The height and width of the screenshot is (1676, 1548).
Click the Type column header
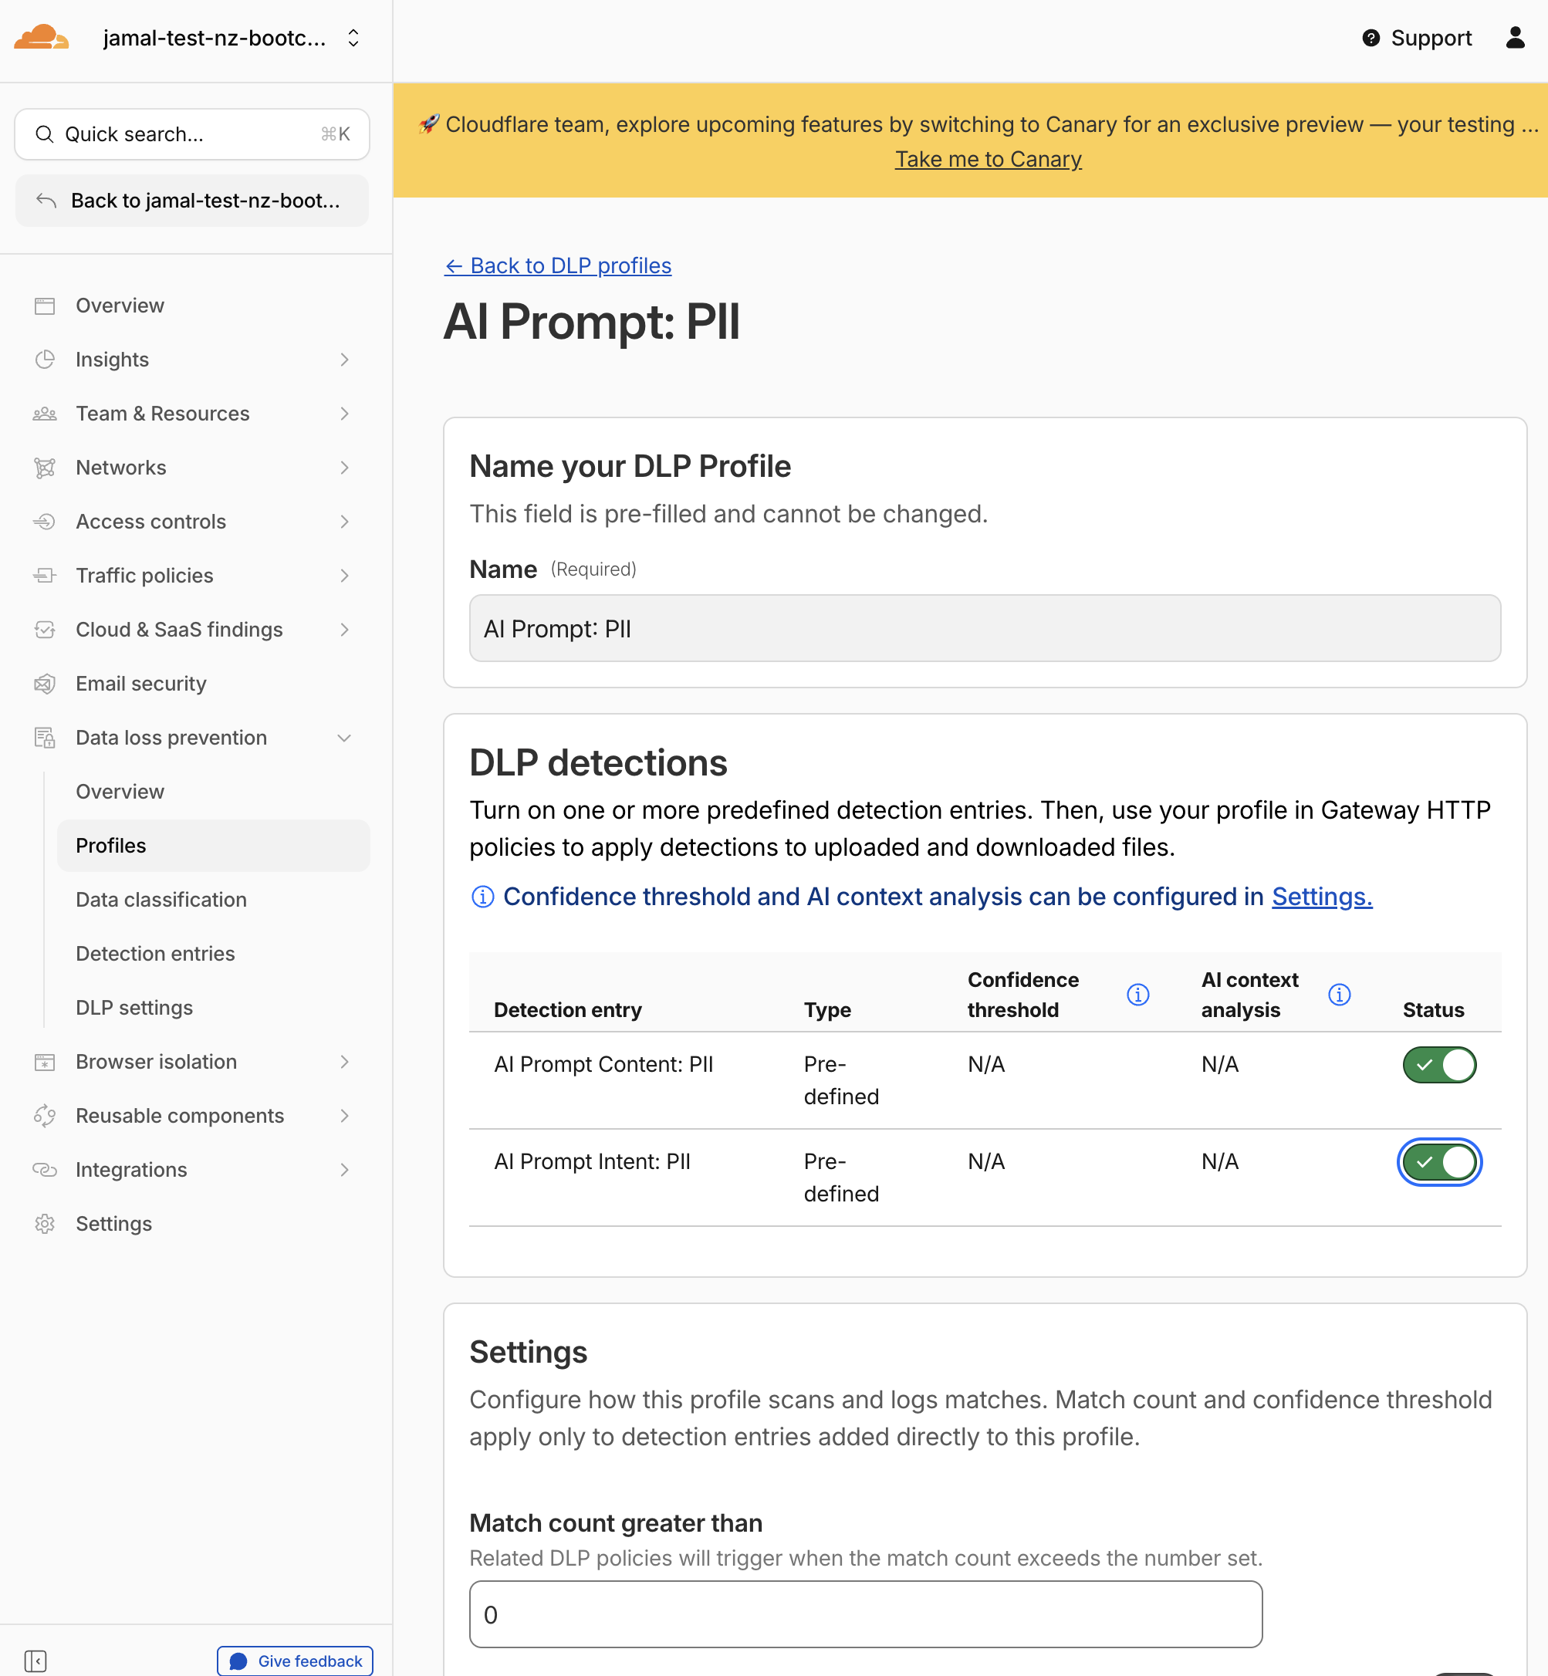(x=826, y=1010)
